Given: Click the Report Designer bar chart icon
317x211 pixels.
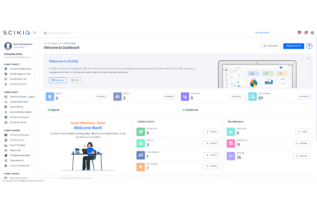Looking at the screenshot, I should coord(6,145).
